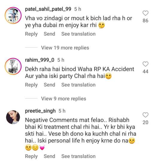Reply to rahim_999_0's comment
The width and height of the screenshot is (157, 166).
click(x=31, y=85)
